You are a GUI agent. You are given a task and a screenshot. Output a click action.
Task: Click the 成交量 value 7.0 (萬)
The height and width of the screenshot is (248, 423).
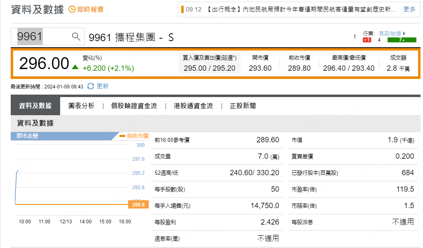(269, 156)
